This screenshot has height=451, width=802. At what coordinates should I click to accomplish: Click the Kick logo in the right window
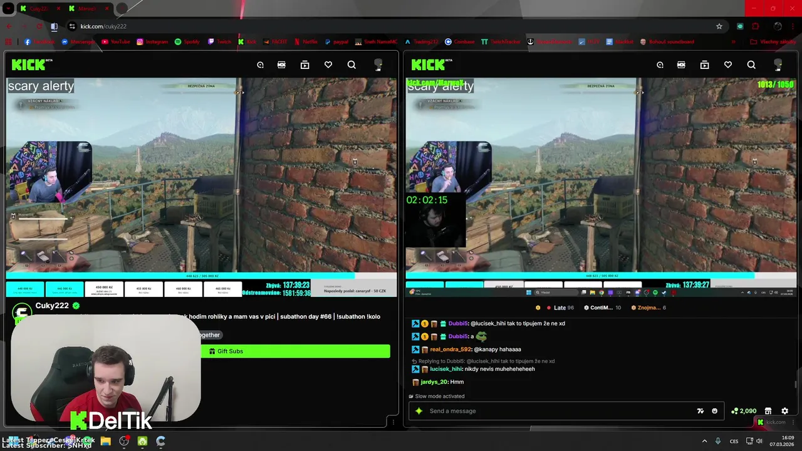point(431,65)
